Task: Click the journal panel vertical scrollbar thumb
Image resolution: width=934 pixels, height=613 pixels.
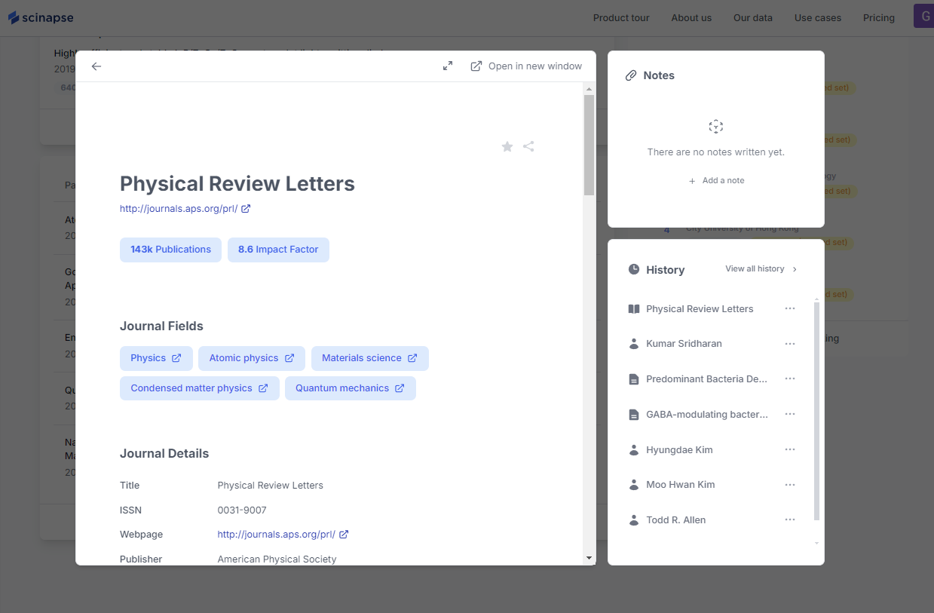Action: pos(589,145)
